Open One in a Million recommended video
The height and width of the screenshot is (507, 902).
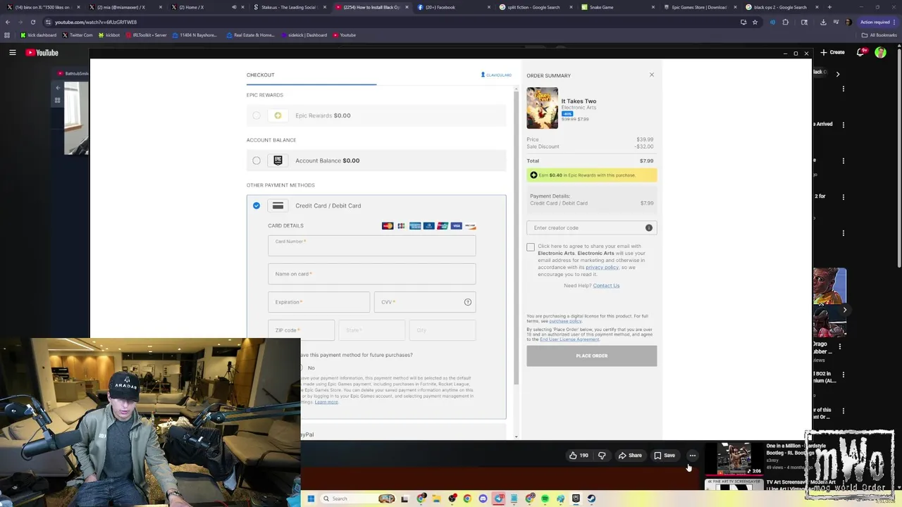734,459
